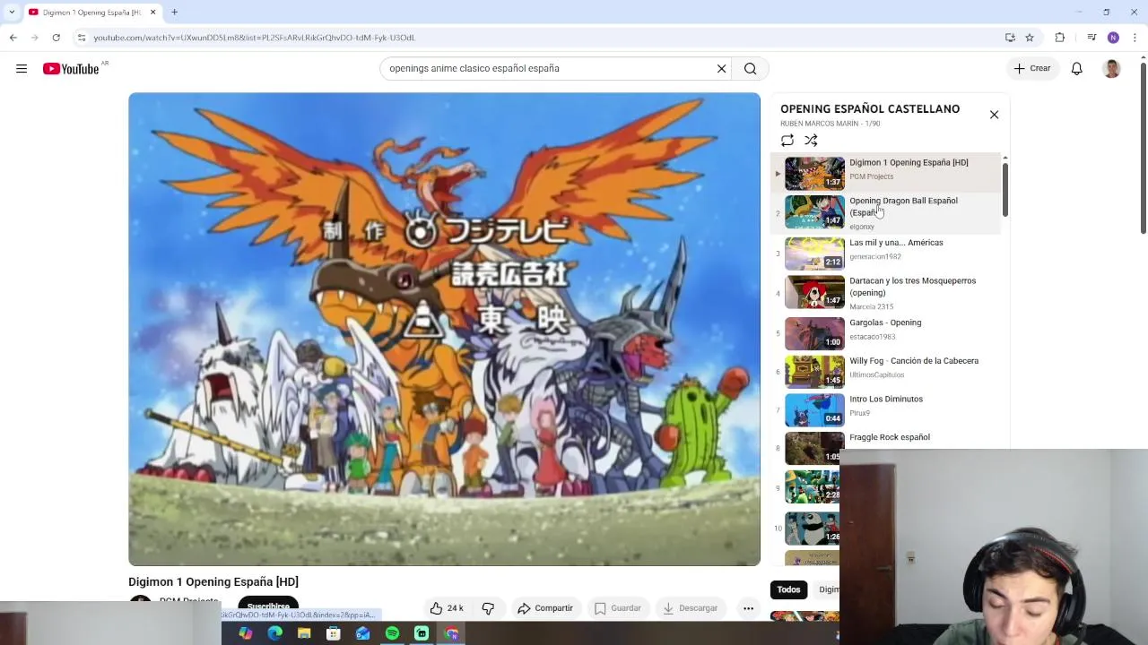1148x645 pixels.
Task: Click the Intro Los Diminutos thumbnail
Action: [814, 410]
